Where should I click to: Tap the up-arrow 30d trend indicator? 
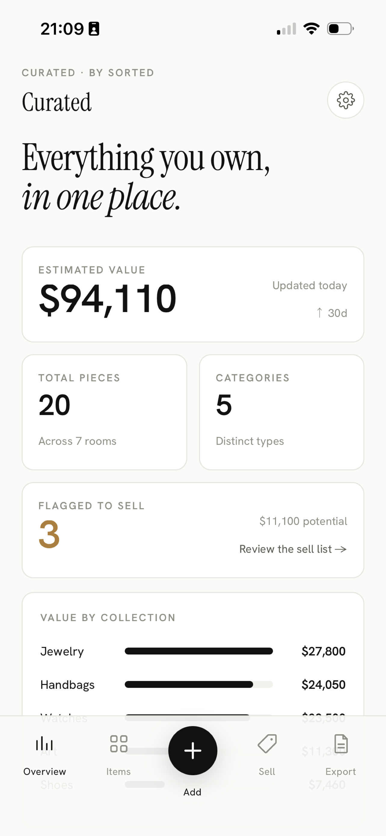point(332,313)
